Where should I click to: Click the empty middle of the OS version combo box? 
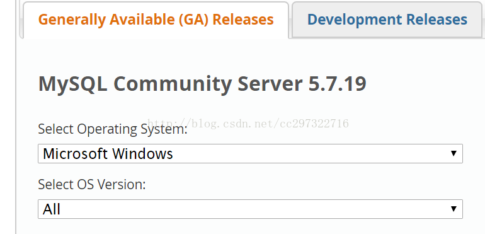coord(254,209)
